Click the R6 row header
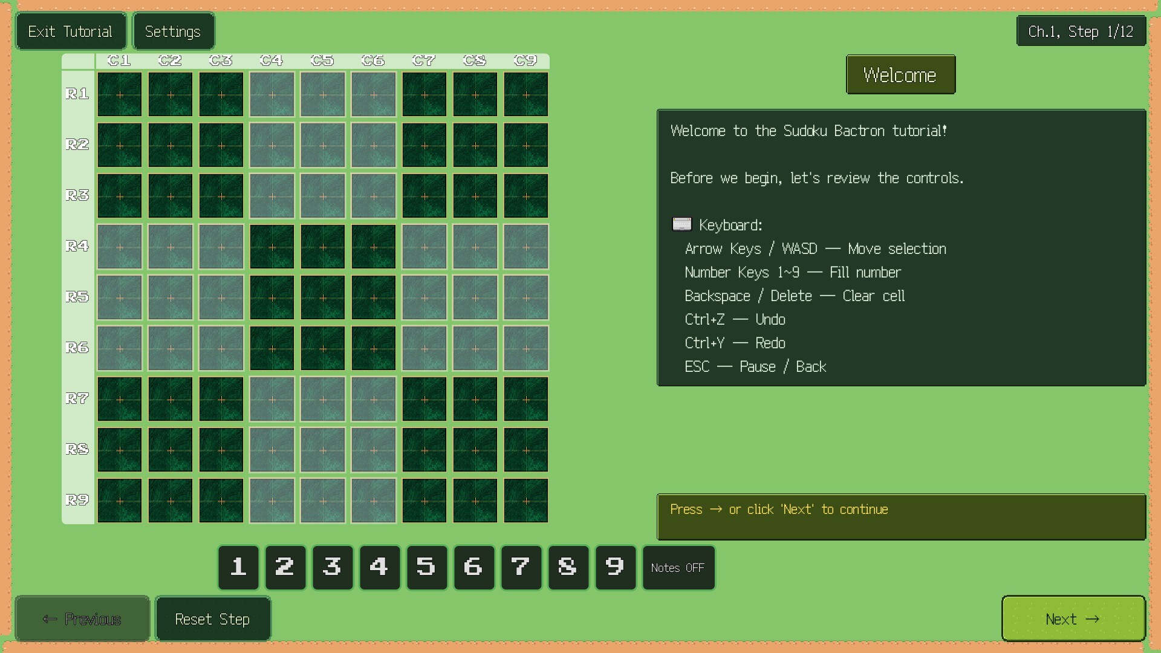1161x653 pixels. click(x=77, y=348)
